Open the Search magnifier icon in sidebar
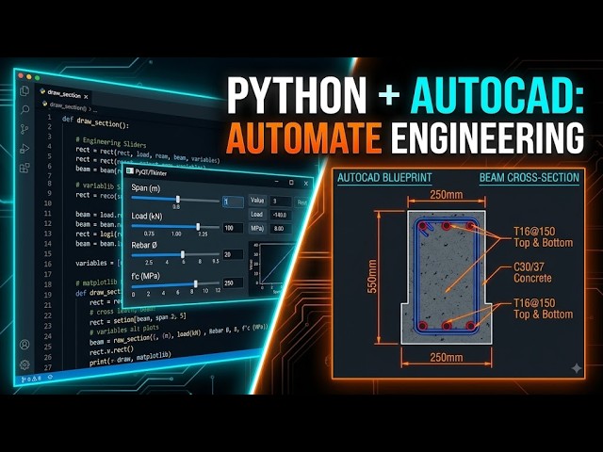The width and height of the screenshot is (603, 452). [25, 110]
